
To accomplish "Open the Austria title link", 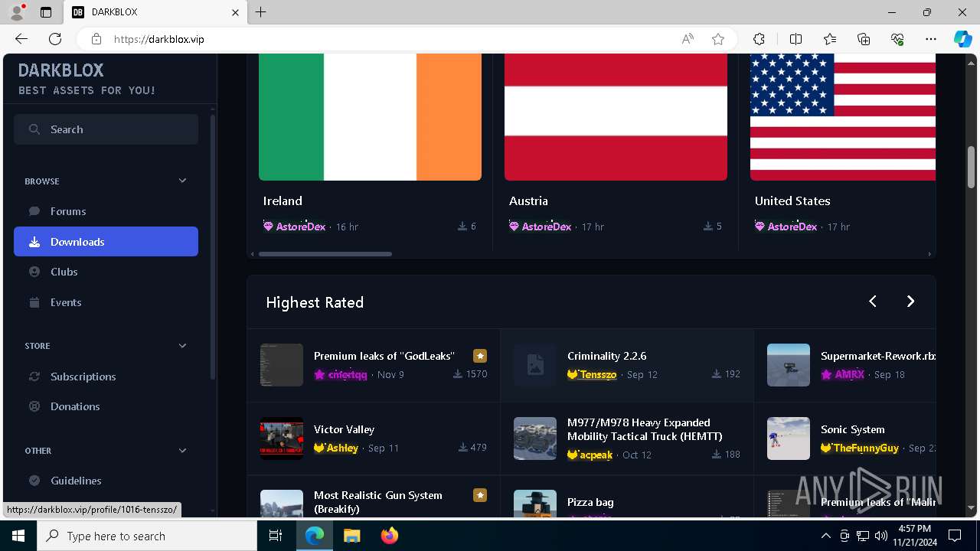I will [x=528, y=201].
